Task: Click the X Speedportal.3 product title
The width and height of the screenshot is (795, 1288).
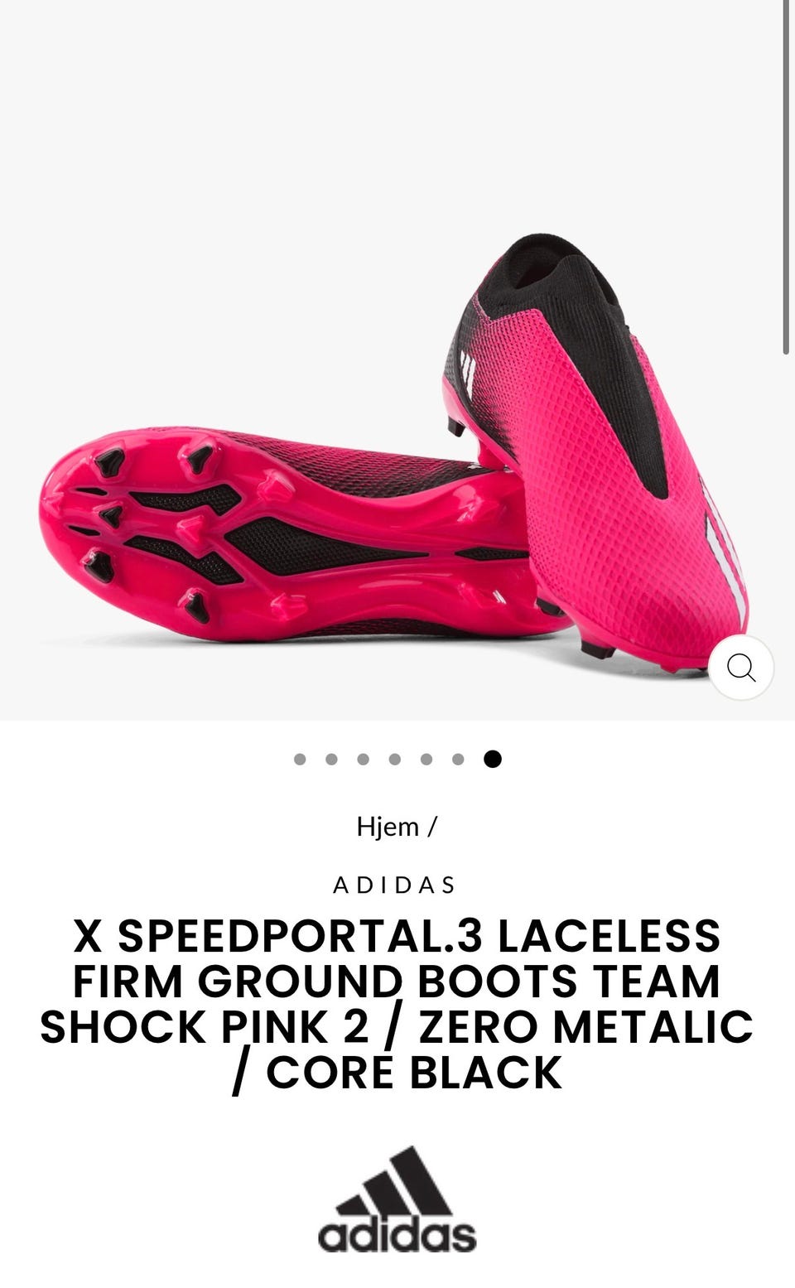Action: [x=397, y=1004]
